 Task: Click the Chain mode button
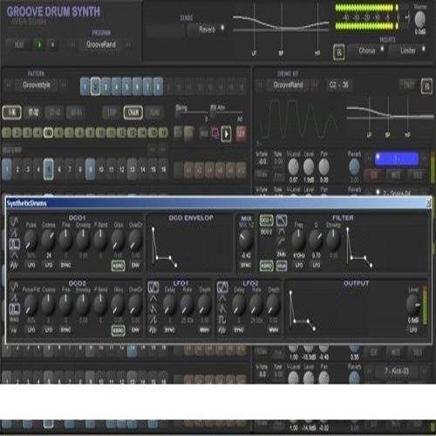point(133,112)
